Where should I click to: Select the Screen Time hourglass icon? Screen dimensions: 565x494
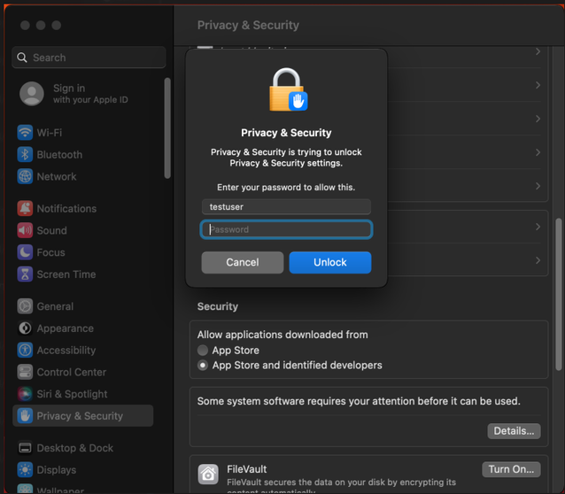(x=25, y=274)
